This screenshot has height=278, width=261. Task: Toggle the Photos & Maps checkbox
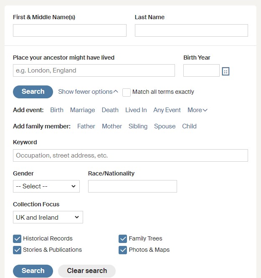pyautogui.click(x=123, y=250)
